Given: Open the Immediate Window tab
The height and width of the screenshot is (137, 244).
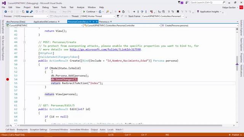Looking at the screenshot, I should pos(79,129).
